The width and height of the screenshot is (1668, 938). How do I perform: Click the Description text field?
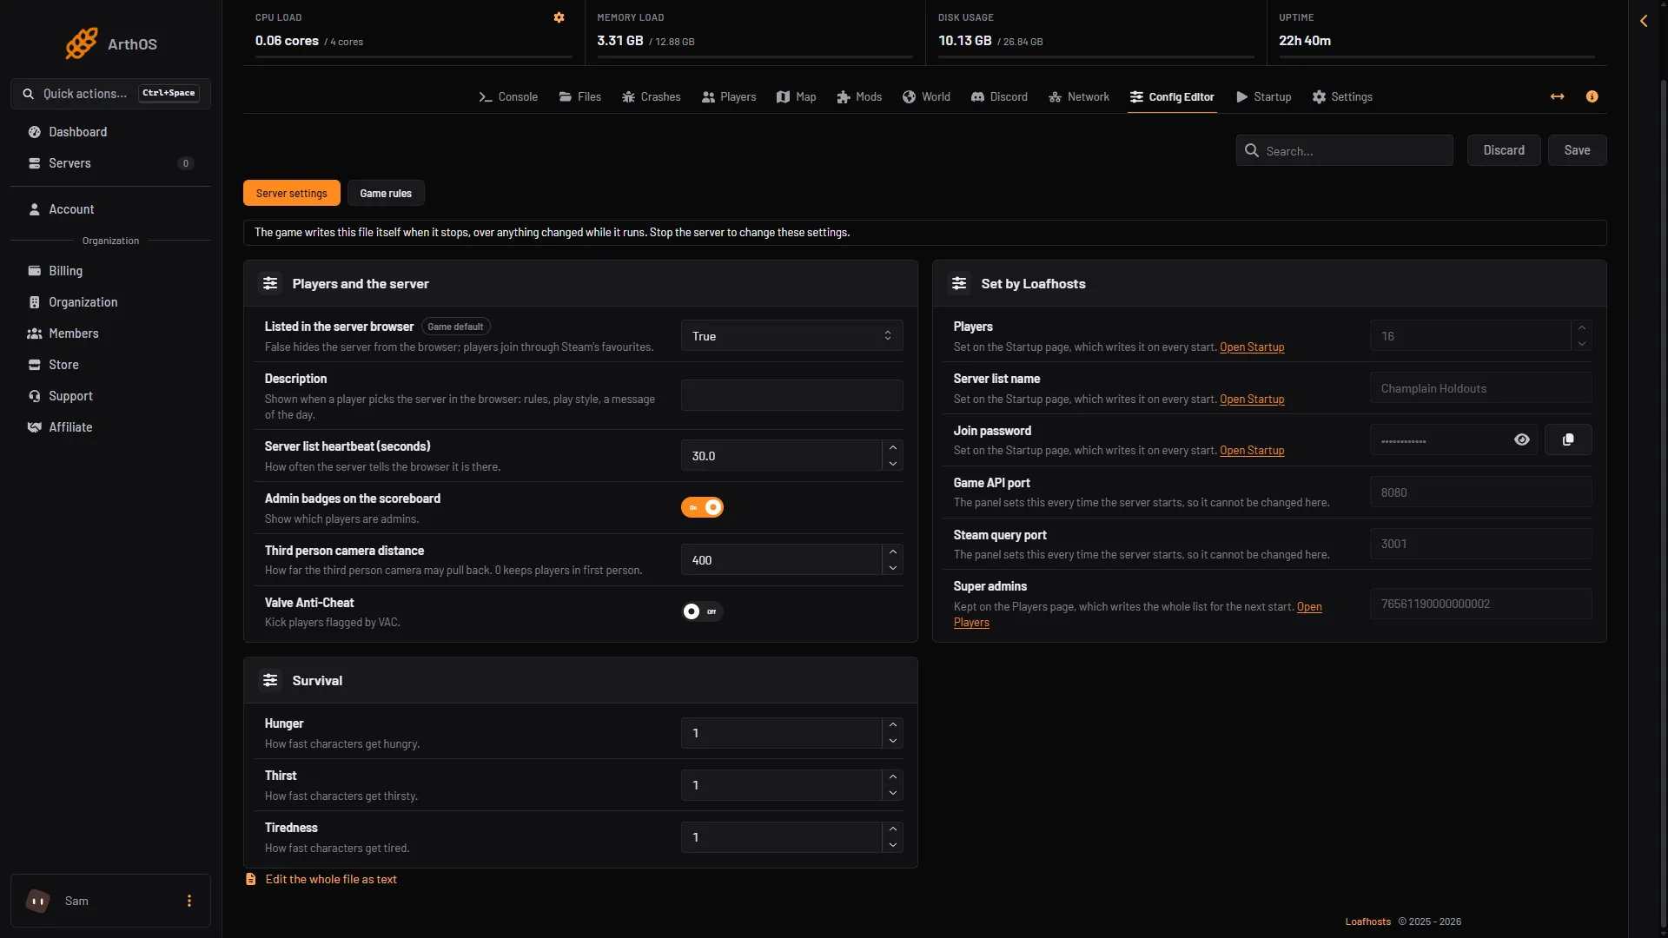pos(791,395)
